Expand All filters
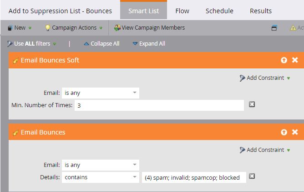The height and width of the screenshot is (192, 304). point(149,44)
